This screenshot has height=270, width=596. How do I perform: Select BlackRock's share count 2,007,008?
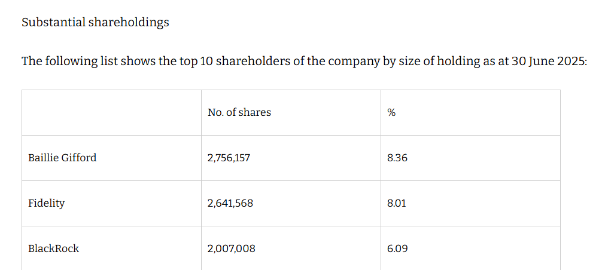[x=231, y=248]
